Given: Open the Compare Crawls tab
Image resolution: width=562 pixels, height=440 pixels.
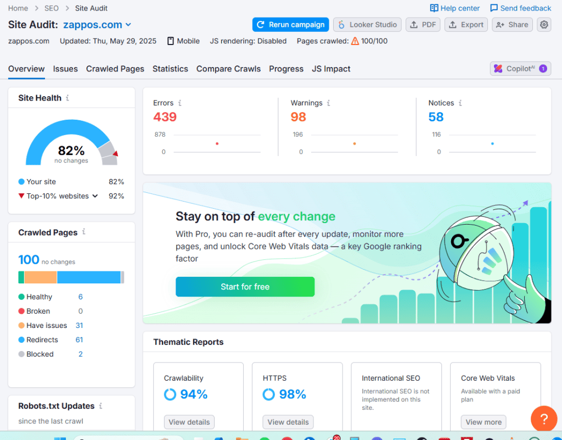Looking at the screenshot, I should 228,69.
